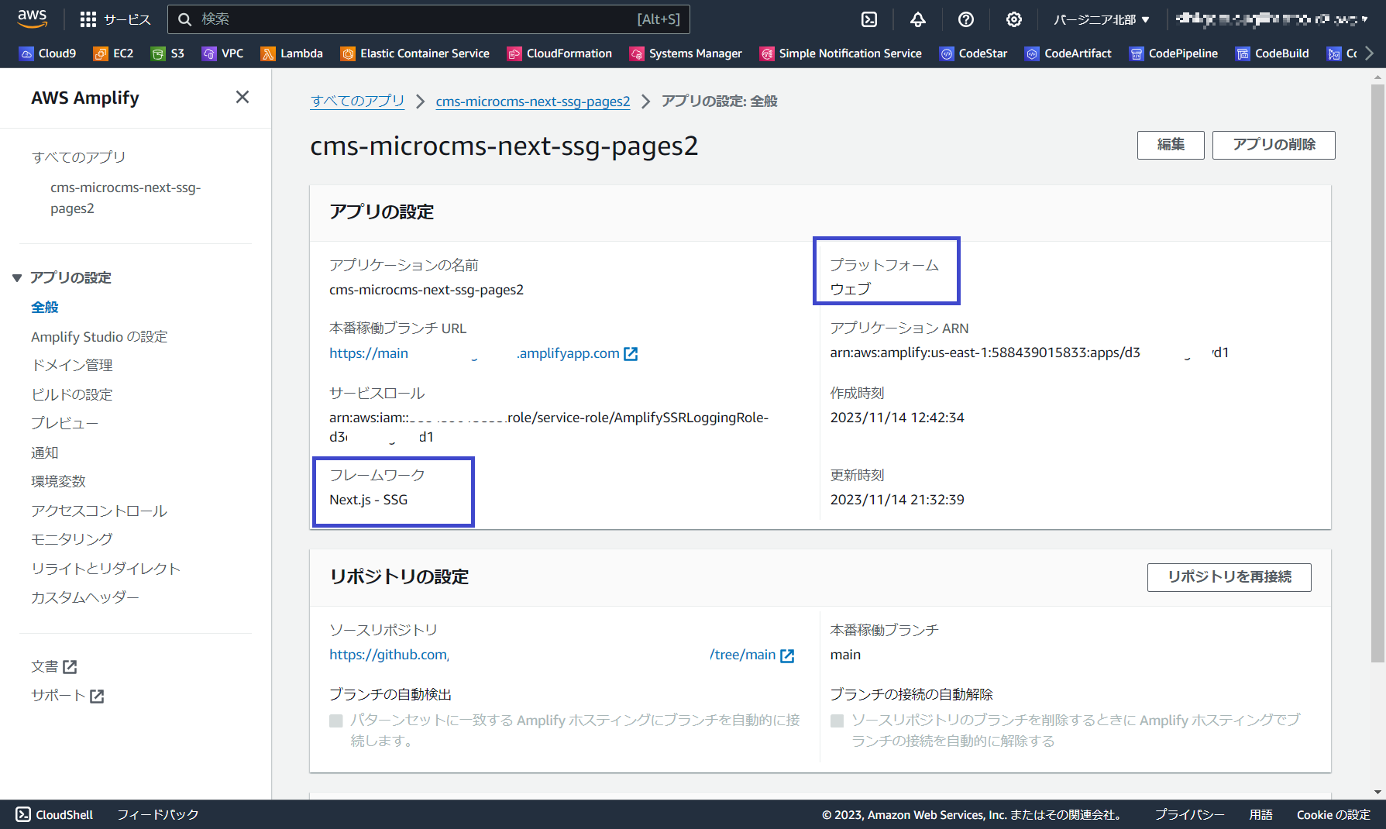The image size is (1386, 829).
Task: Click the Next.js - SSG framework value
Action: (369, 500)
